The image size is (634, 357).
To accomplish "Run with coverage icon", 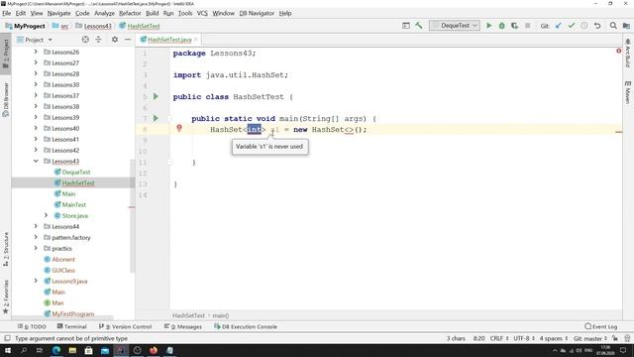I will click(x=514, y=26).
